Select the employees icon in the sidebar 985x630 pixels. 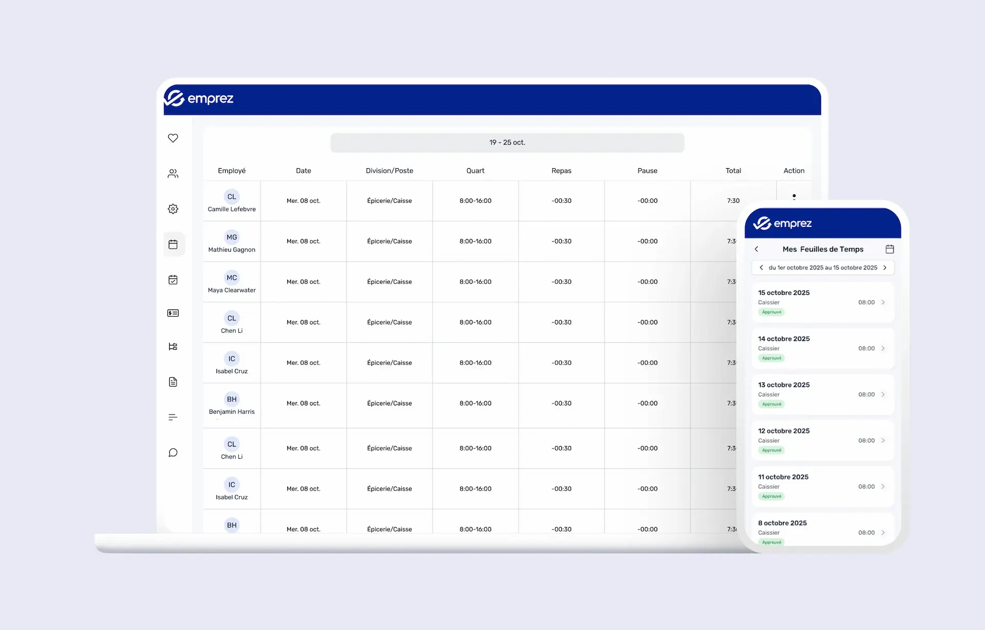173,173
